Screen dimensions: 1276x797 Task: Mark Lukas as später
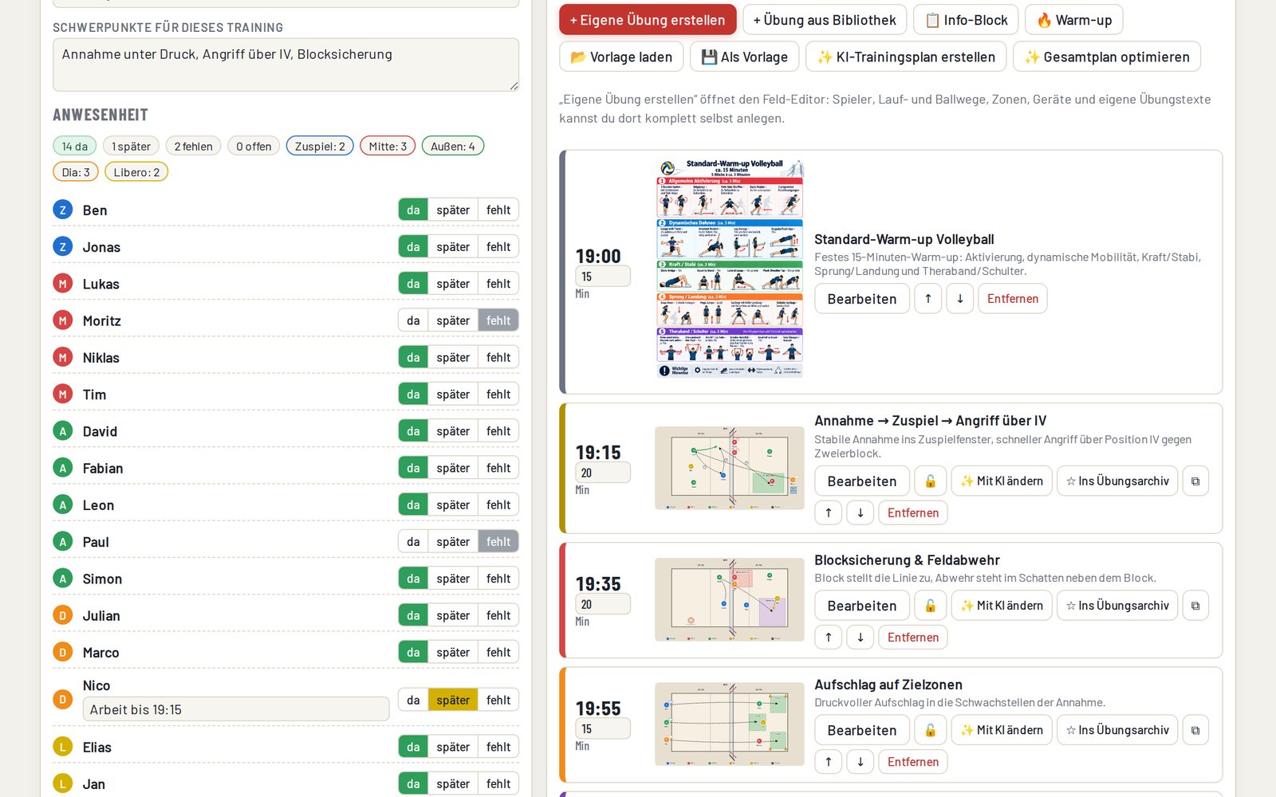pyautogui.click(x=453, y=284)
